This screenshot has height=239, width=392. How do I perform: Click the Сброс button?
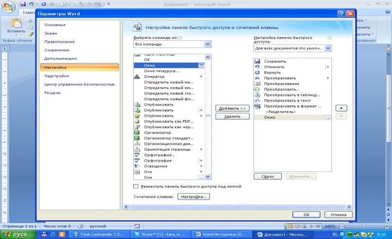(267, 176)
